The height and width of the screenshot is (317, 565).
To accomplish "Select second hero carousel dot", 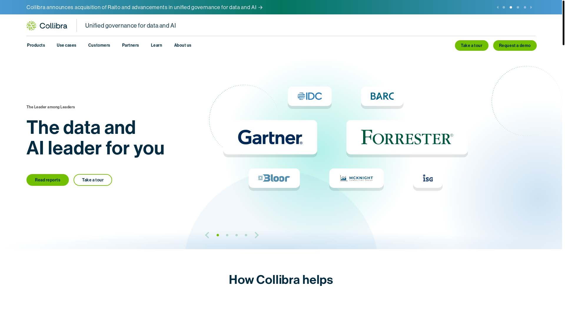I will pyautogui.click(x=227, y=235).
